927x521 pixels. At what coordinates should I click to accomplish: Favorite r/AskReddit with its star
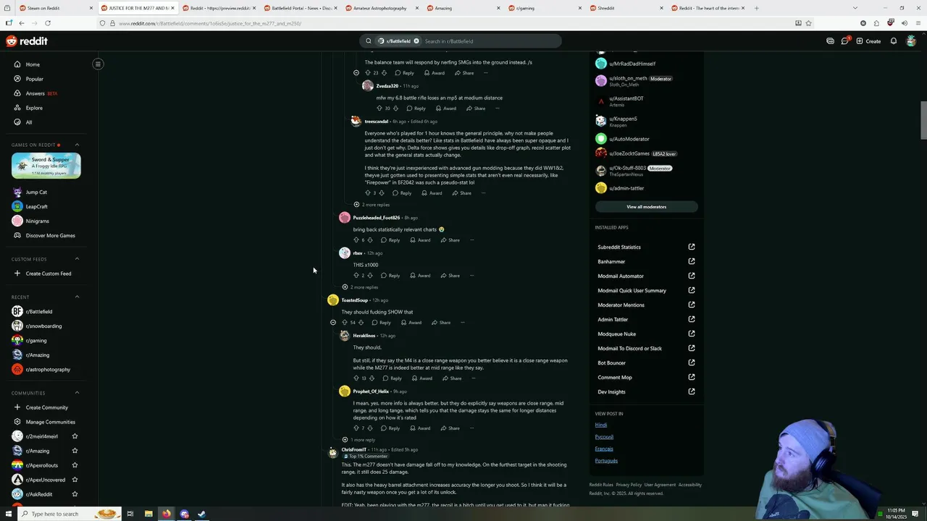coord(75,494)
